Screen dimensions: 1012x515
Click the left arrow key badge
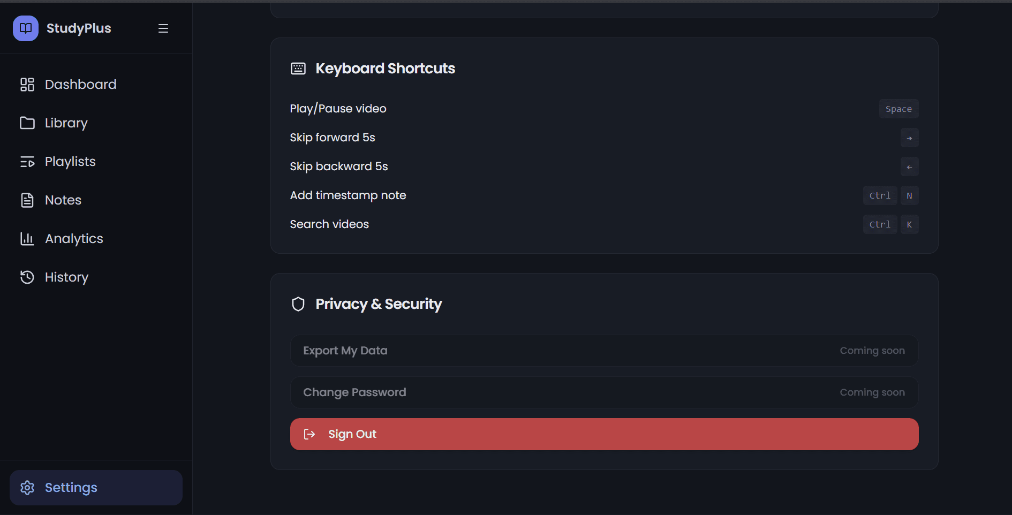coord(909,167)
